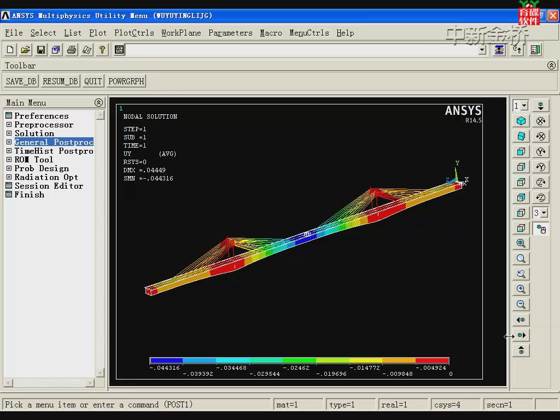Click the Zoom Out minus magnifier
This screenshot has width=560, height=420.
coord(521,304)
